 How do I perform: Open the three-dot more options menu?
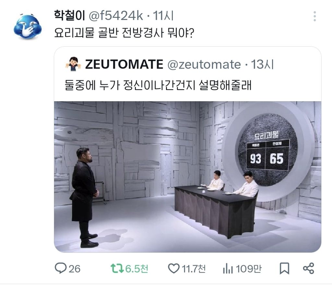(x=314, y=16)
